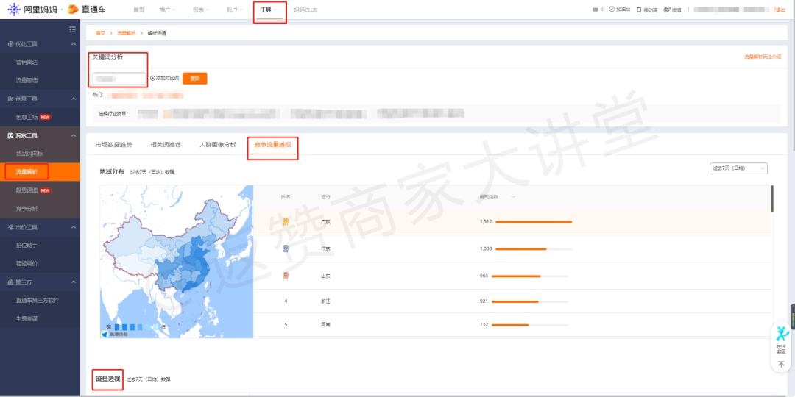Image resolution: width=795 pixels, height=397 pixels.
Task: Click 添加对比词 link
Action: [167, 79]
